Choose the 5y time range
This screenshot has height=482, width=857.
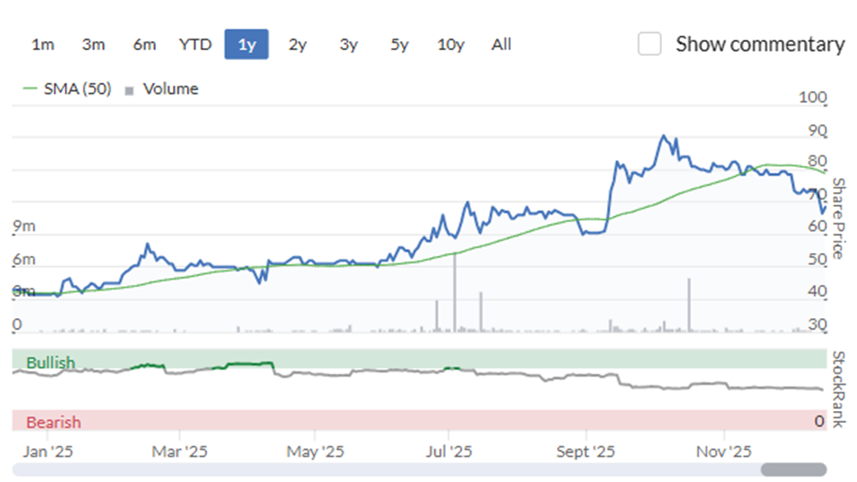[x=399, y=45]
